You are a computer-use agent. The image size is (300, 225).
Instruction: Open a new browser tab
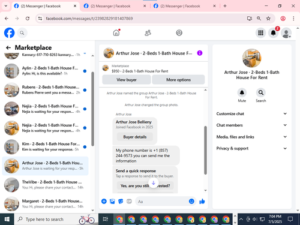(x=225, y=6)
